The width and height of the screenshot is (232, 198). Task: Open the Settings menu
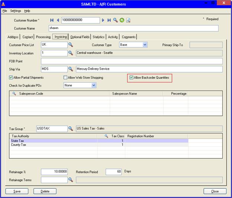click(x=16, y=11)
